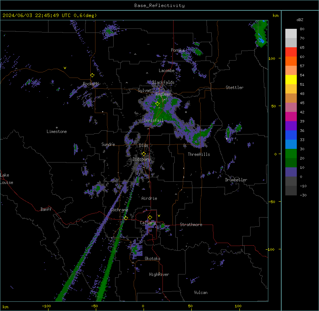Click the Base_Reflectivity title text
This screenshot has height=311, width=319.
(159, 6)
